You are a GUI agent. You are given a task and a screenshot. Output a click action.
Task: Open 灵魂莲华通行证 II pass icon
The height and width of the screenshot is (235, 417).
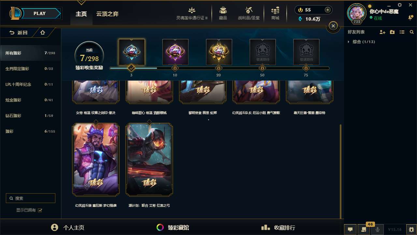pyautogui.click(x=192, y=10)
